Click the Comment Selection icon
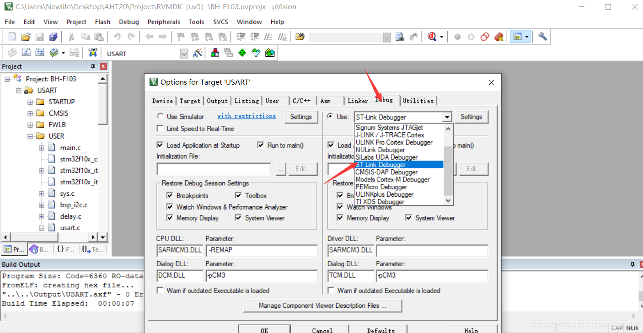 coord(268,37)
